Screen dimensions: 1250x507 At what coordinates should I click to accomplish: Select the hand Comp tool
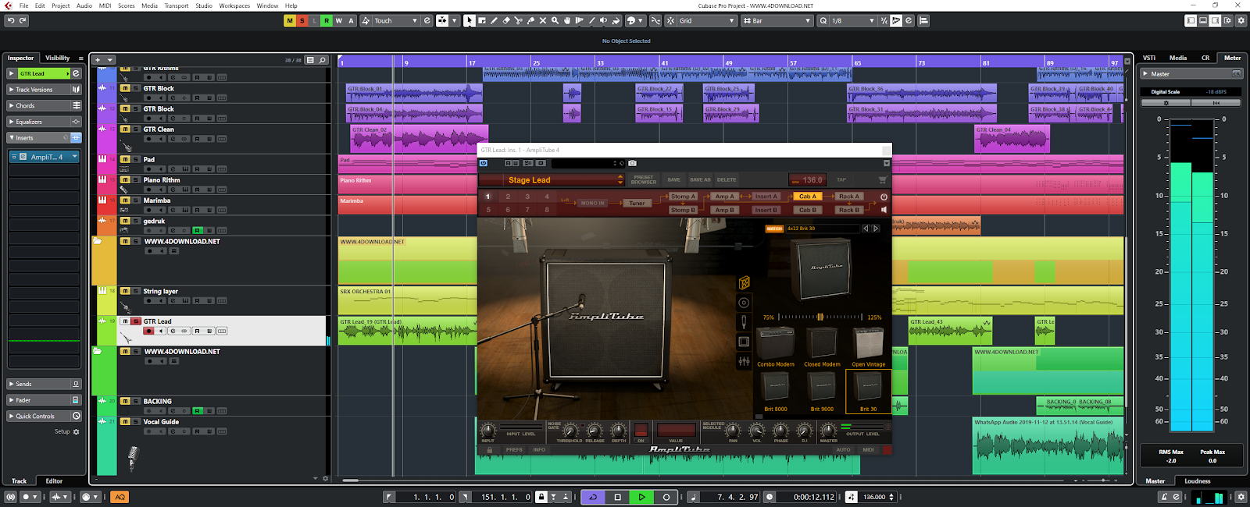point(567,20)
